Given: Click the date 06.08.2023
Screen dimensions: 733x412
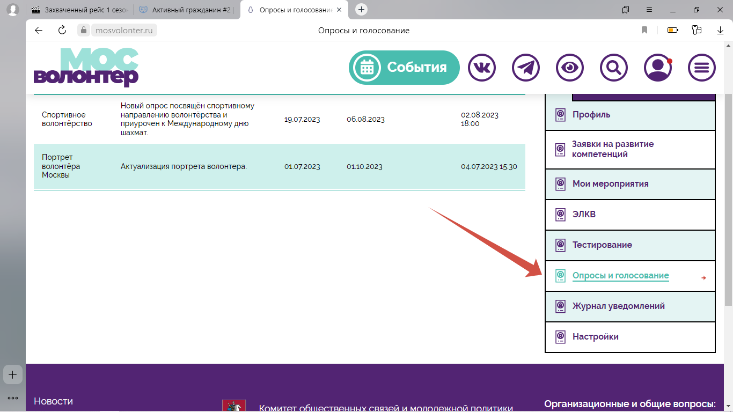Looking at the screenshot, I should click(365, 119).
